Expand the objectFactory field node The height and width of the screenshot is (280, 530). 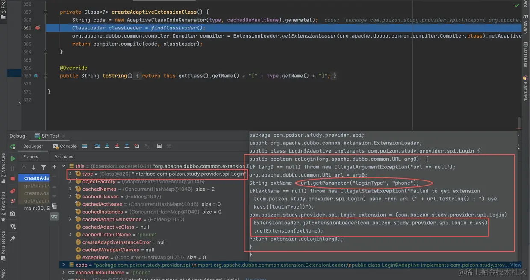coord(70,181)
